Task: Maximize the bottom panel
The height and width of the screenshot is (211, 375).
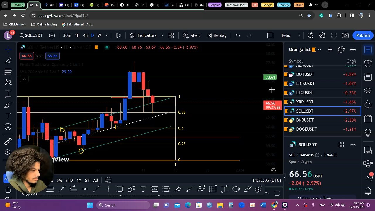Action: (277, 193)
